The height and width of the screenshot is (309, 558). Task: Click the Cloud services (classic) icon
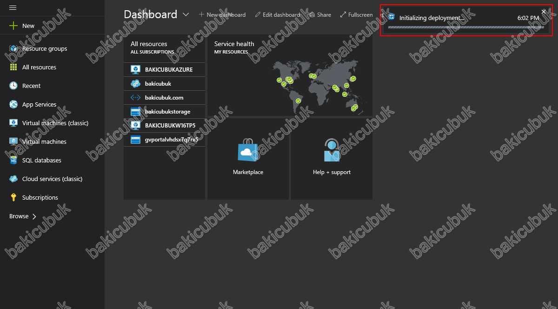coord(13,179)
